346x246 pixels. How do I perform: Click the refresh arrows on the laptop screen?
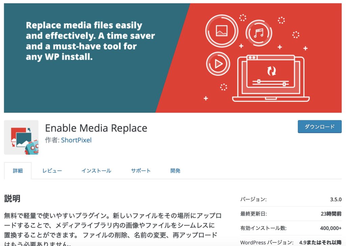pos(271,71)
